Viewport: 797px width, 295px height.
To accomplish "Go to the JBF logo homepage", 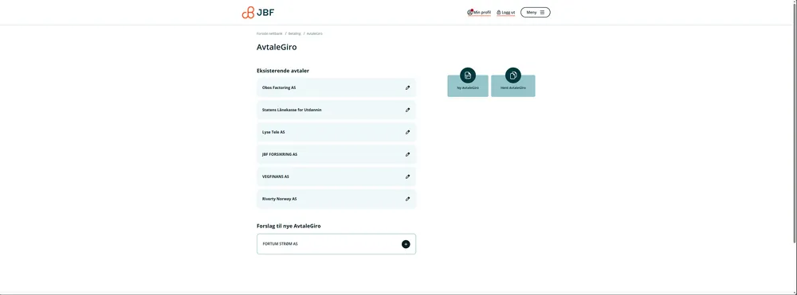I will click(x=257, y=13).
